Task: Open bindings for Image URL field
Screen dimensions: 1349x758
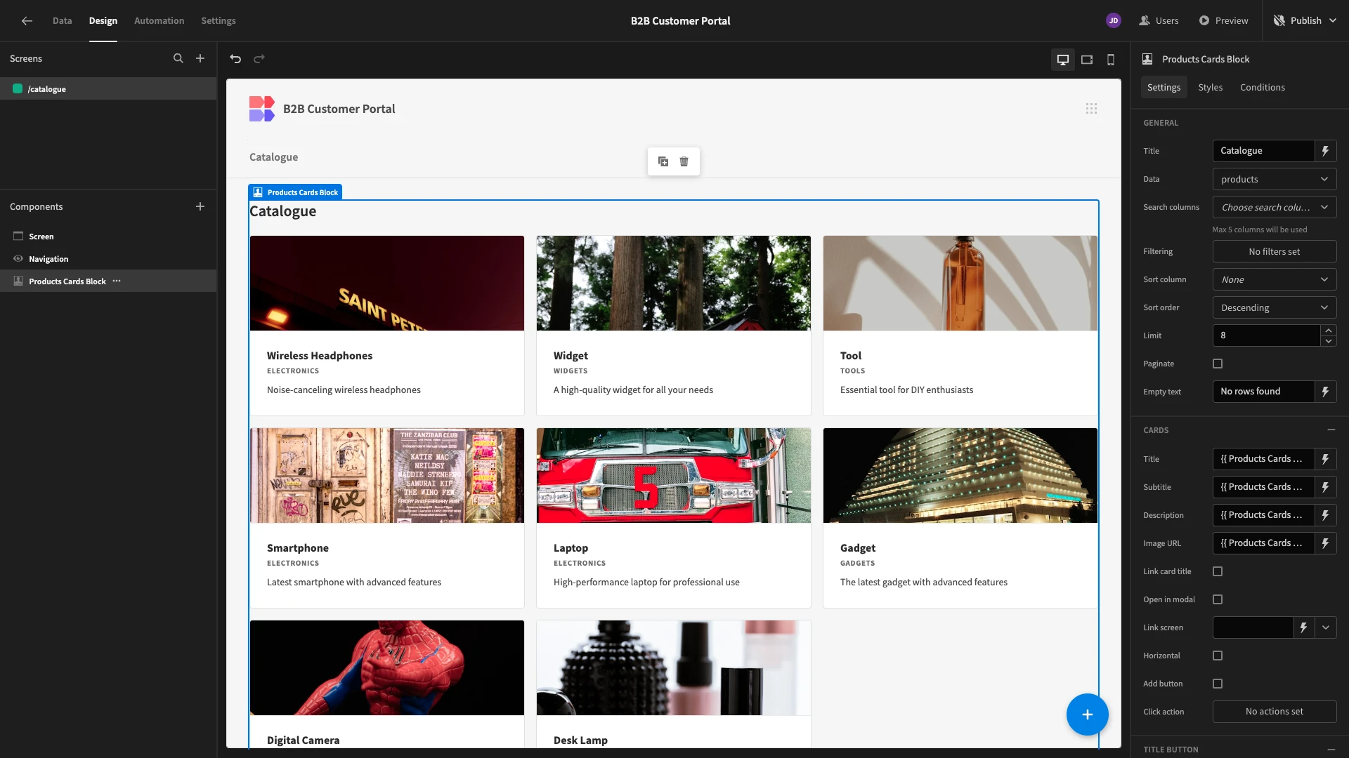Action: coord(1326,543)
